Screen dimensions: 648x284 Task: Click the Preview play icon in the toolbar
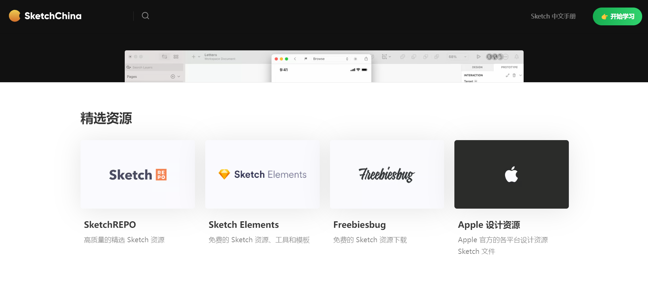point(479,57)
